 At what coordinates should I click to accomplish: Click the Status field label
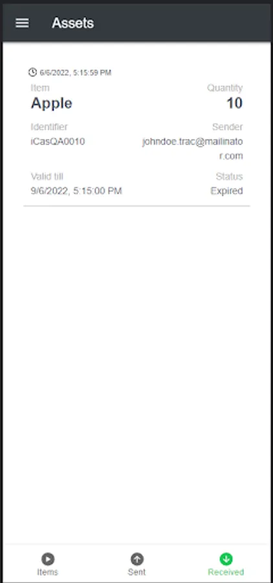pyautogui.click(x=229, y=177)
